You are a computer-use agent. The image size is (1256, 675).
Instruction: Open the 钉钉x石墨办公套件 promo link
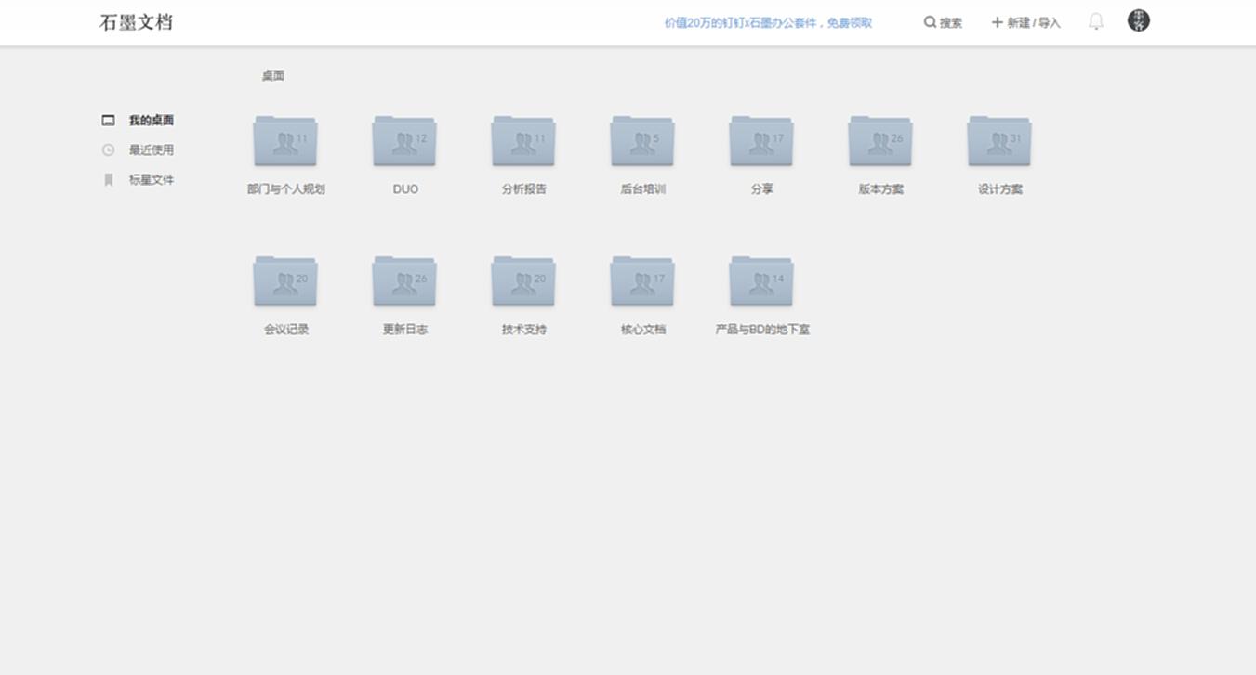pyautogui.click(x=768, y=23)
